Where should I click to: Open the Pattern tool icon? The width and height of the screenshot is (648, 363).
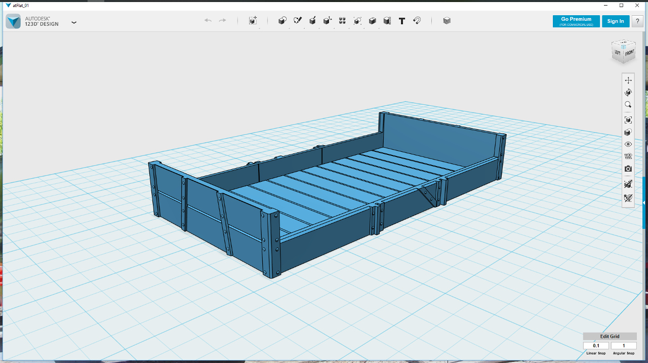(x=342, y=21)
